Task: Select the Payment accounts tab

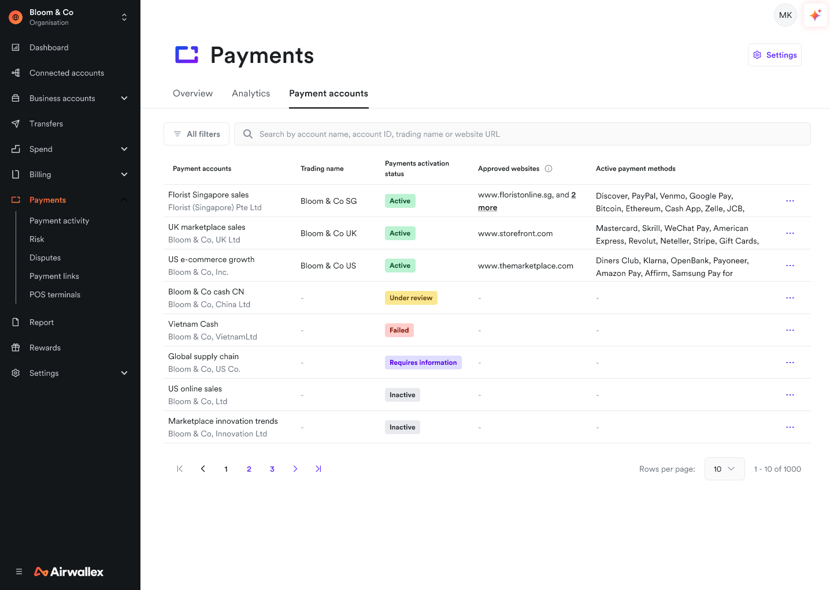Action: click(x=329, y=94)
